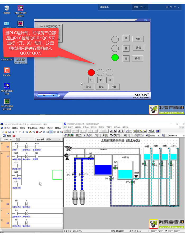Select the SV6 valve under the 水样池 tank
Viewport: 185px width, 235px height.
click(133, 182)
